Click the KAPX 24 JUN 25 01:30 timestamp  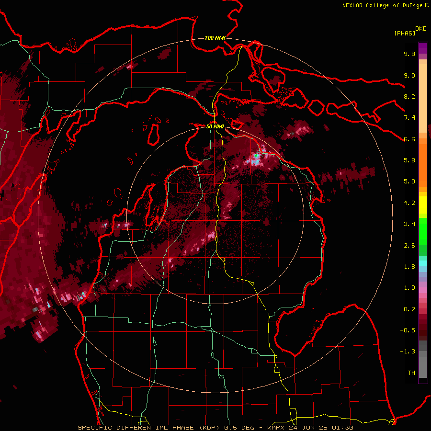pos(310,428)
